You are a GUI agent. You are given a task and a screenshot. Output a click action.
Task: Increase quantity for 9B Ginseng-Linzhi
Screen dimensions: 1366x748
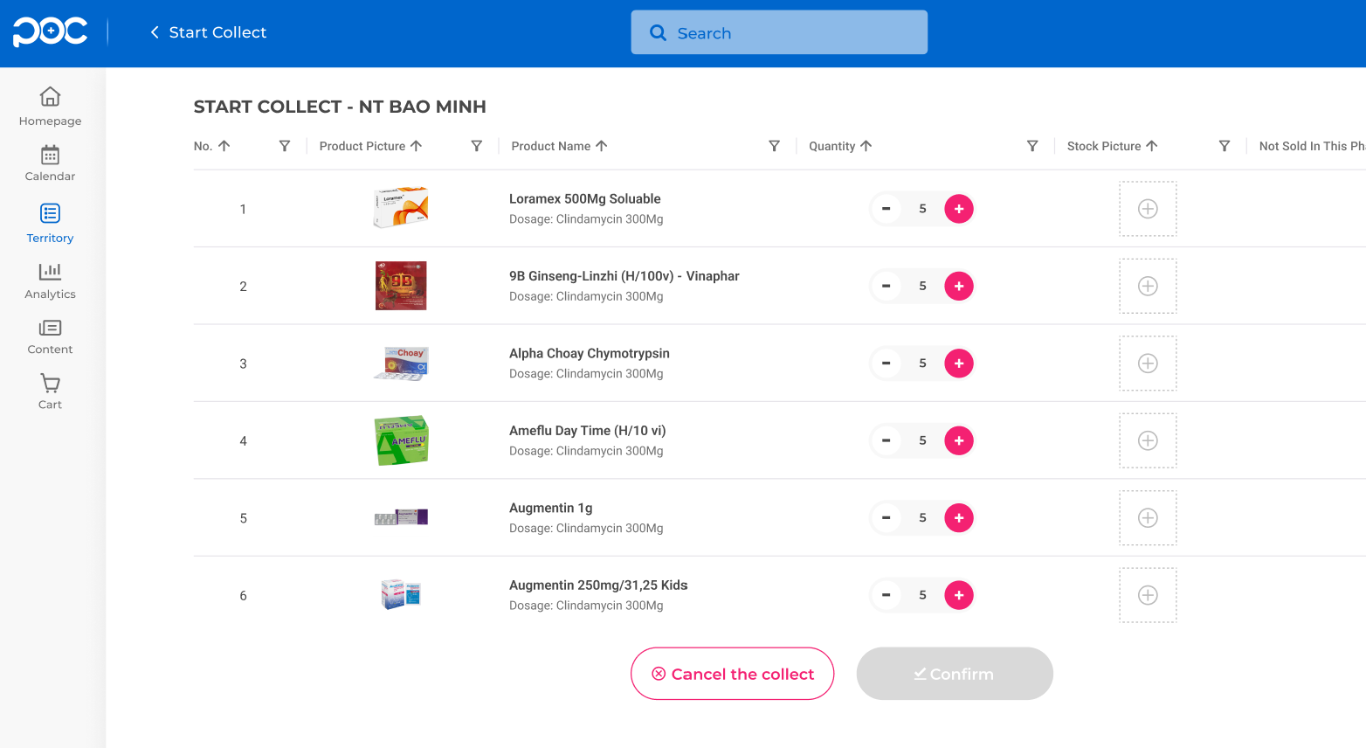click(x=959, y=286)
